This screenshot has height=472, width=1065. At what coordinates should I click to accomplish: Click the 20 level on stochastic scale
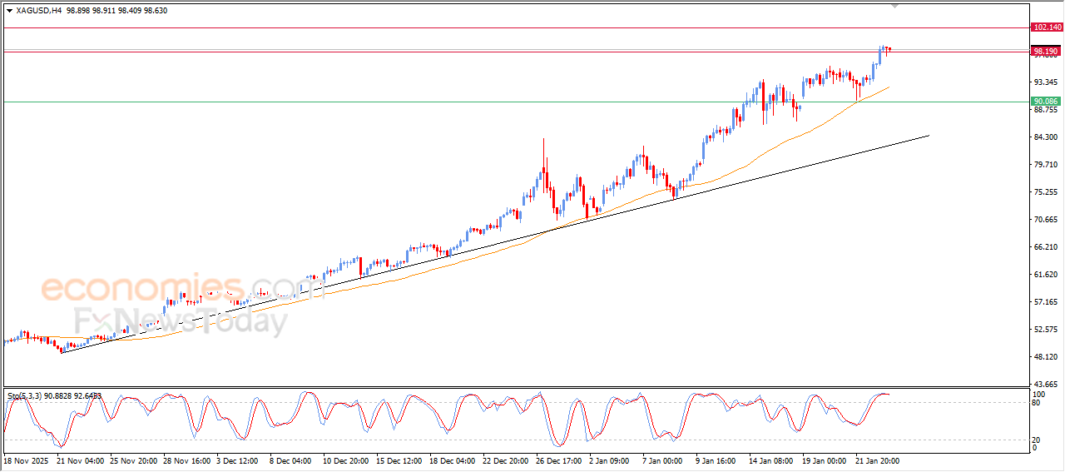[x=1037, y=440]
